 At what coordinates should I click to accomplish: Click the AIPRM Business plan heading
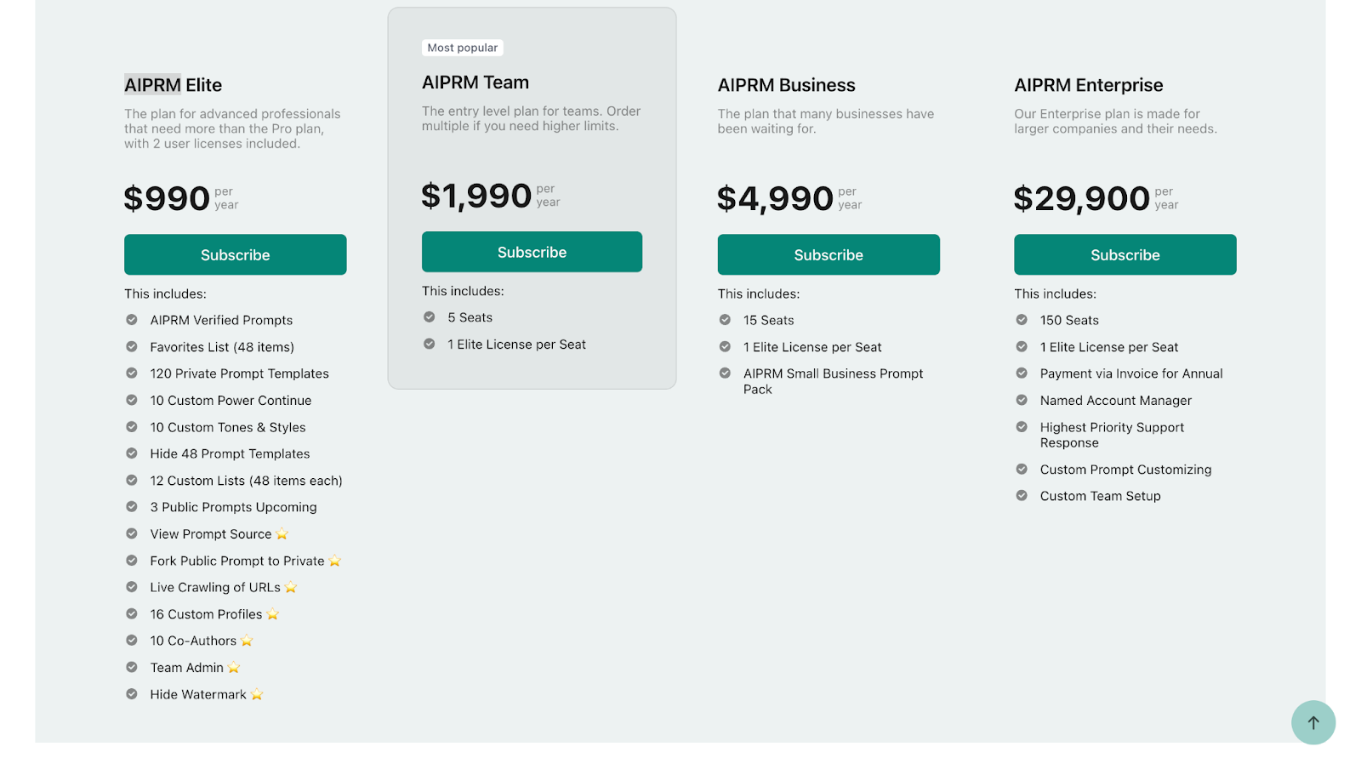pos(786,85)
